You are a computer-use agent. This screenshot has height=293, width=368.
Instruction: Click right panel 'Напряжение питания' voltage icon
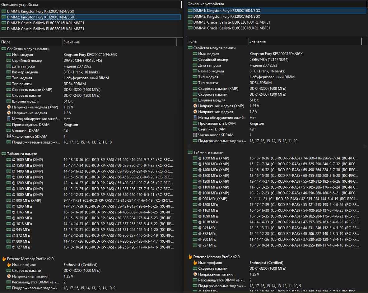pyautogui.click(x=195, y=274)
